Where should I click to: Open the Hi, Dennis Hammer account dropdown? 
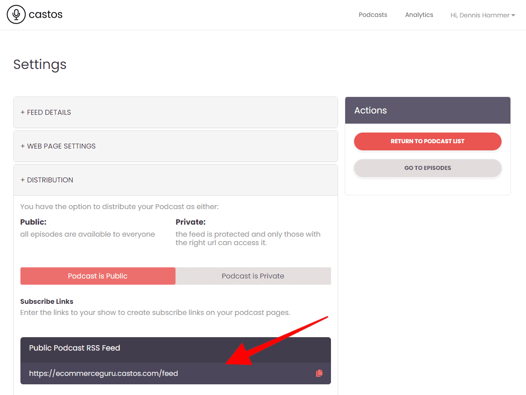click(x=482, y=15)
